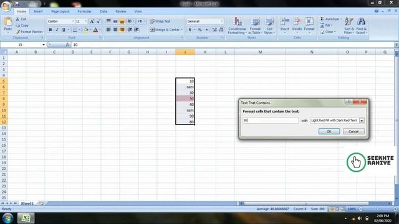Open the Light Red Fill format dropdown

[x=362, y=120]
